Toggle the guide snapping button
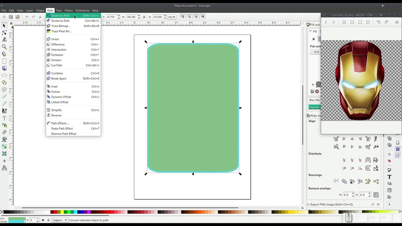Screen dimensions: 402x226 point(398,156)
